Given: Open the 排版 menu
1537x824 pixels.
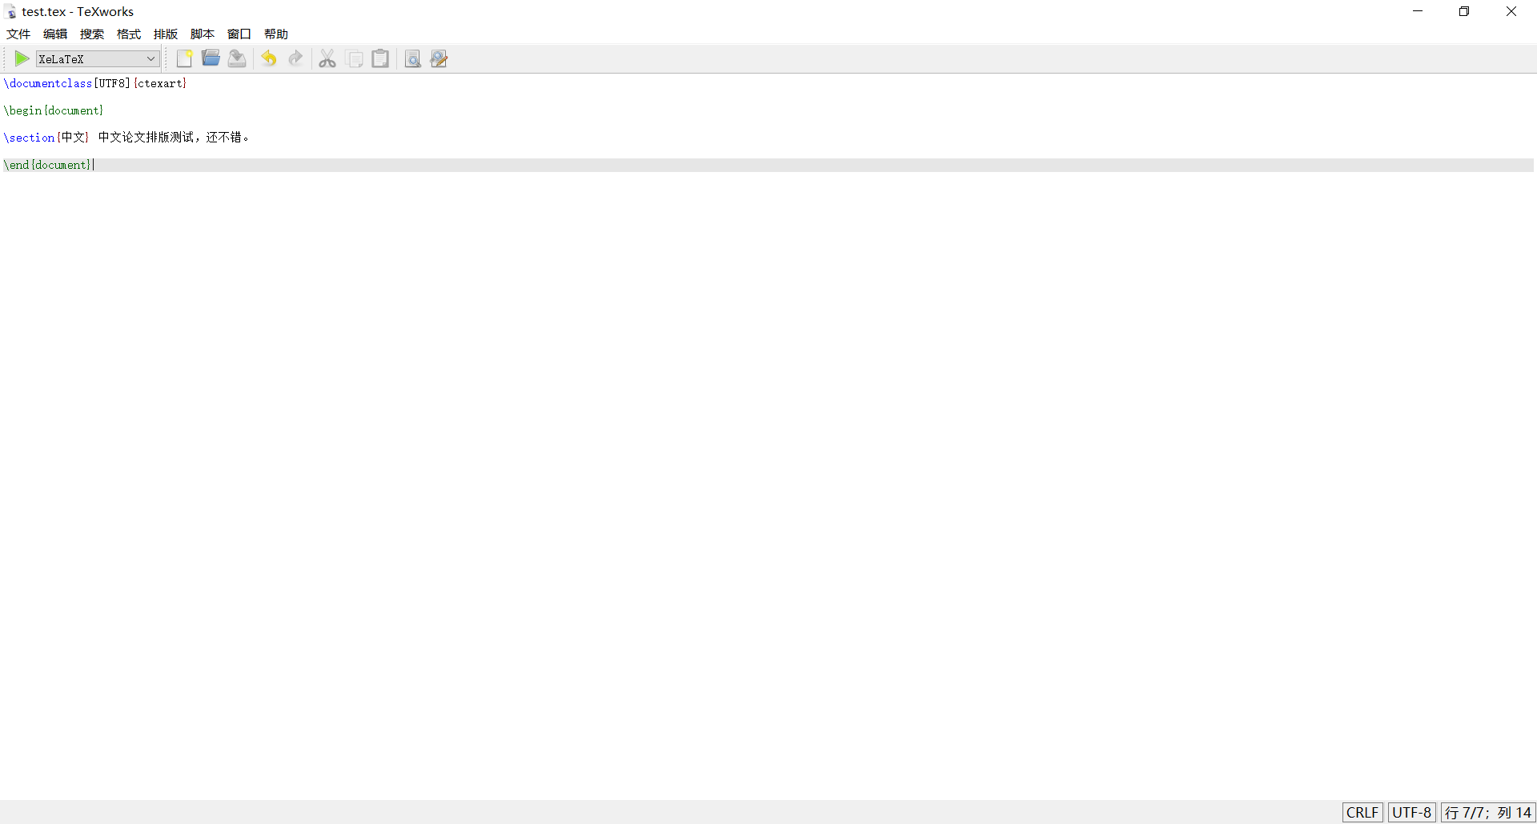Looking at the screenshot, I should coord(166,34).
